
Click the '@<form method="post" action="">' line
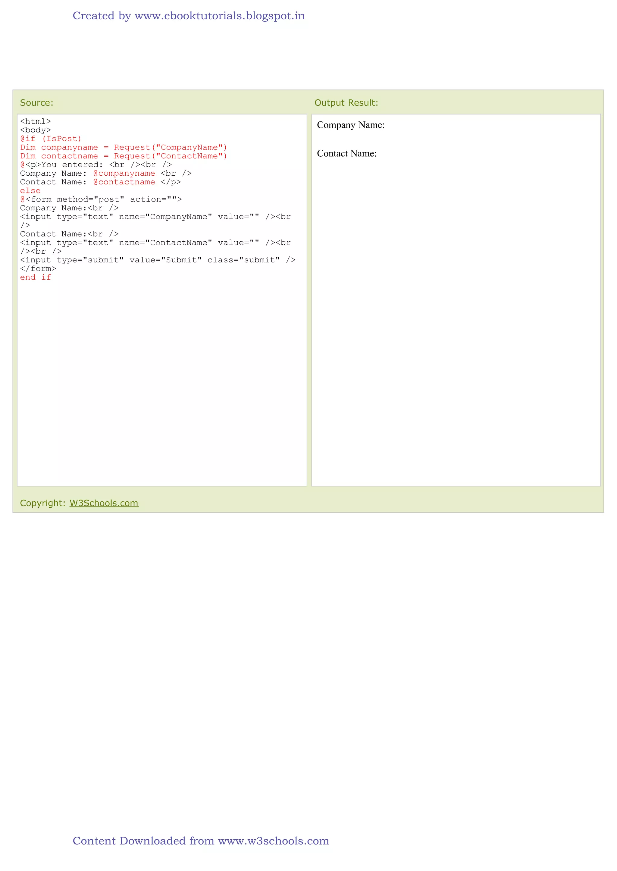tap(101, 199)
